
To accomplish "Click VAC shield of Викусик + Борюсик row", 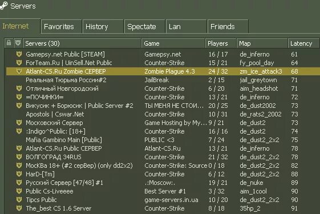I will [x=19, y=106].
